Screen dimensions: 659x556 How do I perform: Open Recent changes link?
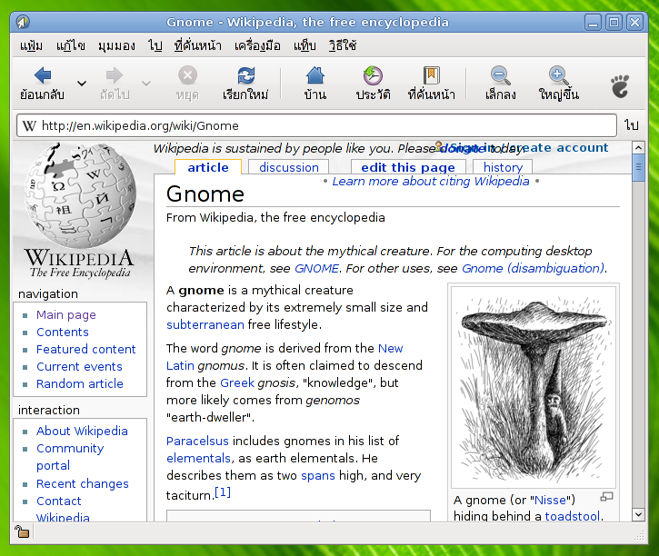click(83, 483)
